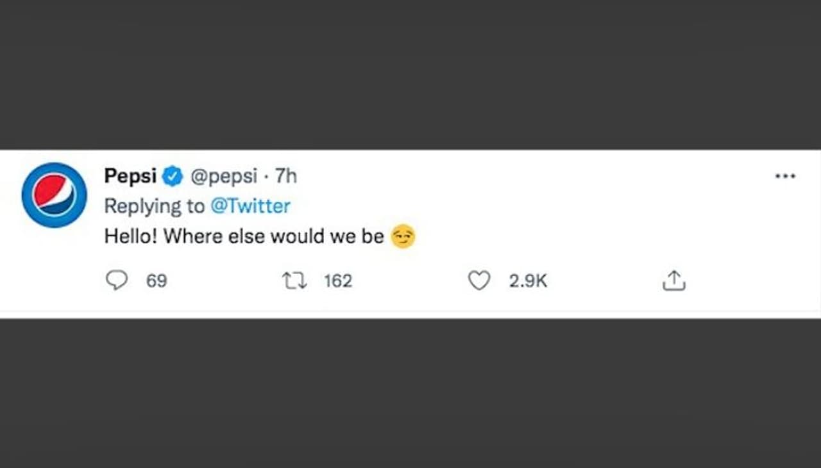821x468 pixels.
Task: Click the dark gray area above the tweet
Action: coord(410,74)
